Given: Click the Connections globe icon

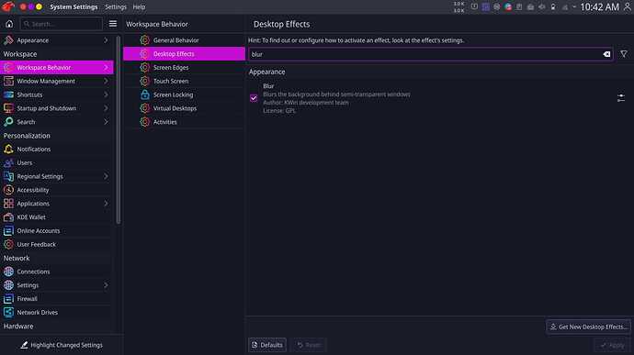Looking at the screenshot, I should pos(8,272).
